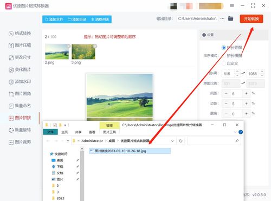
Task: Choose 图片拼接 in the sidebar
Action: pos(20,118)
